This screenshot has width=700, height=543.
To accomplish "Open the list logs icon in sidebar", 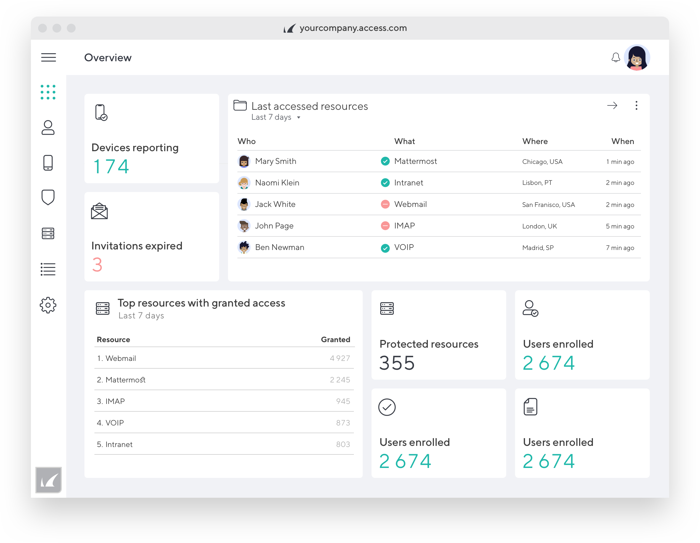I will pyautogui.click(x=48, y=269).
